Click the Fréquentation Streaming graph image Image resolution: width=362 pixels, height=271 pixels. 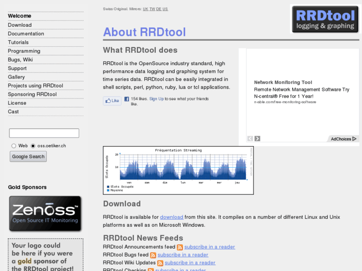pos(178,171)
